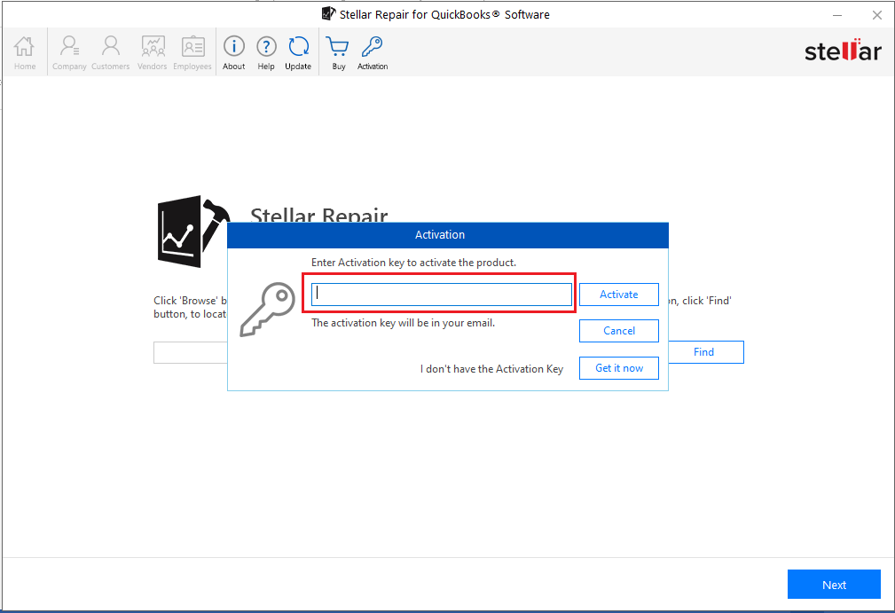
Task: Minimize the Stellar Repair window
Action: 837,15
